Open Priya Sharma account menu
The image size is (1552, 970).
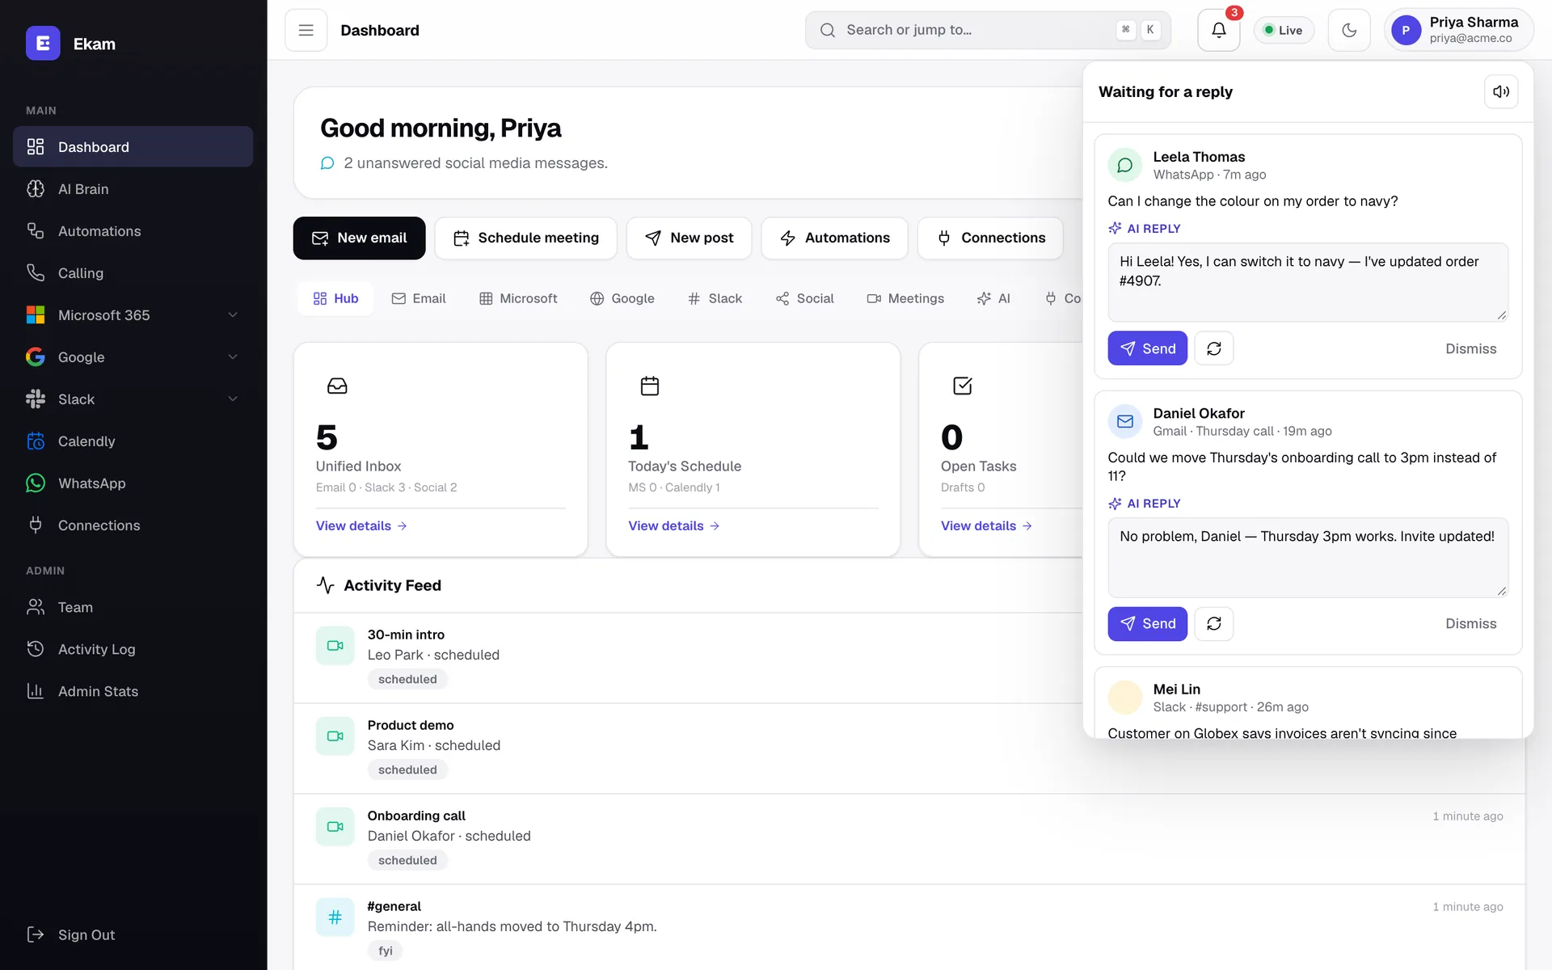click(x=1458, y=30)
